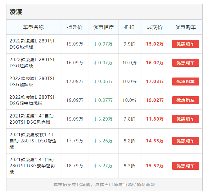Click 优惠购车 button for 炫辣版 row

[x=186, y=63]
